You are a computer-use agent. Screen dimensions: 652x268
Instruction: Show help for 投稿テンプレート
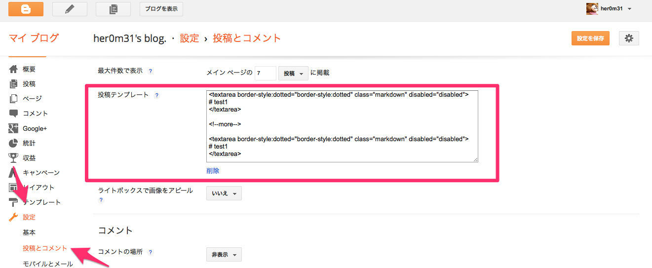(157, 95)
